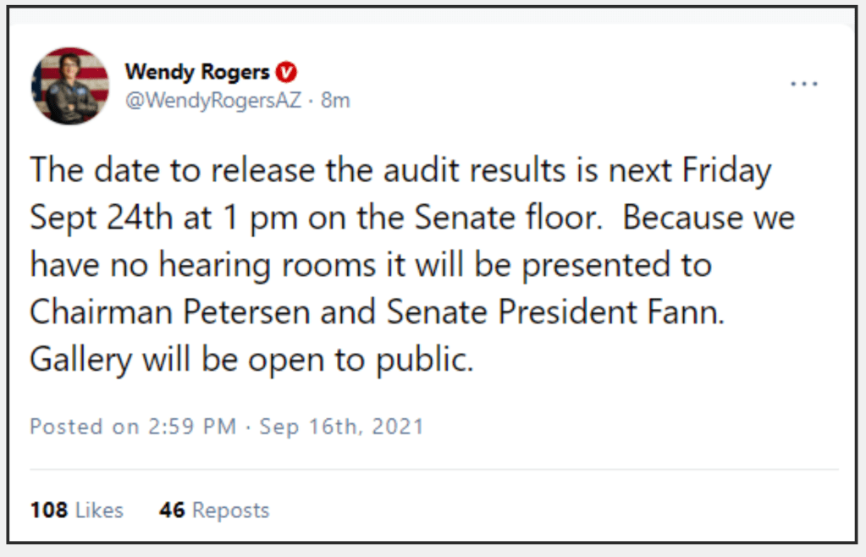Click "next Friday" in the tweet text

pyautogui.click(x=694, y=172)
